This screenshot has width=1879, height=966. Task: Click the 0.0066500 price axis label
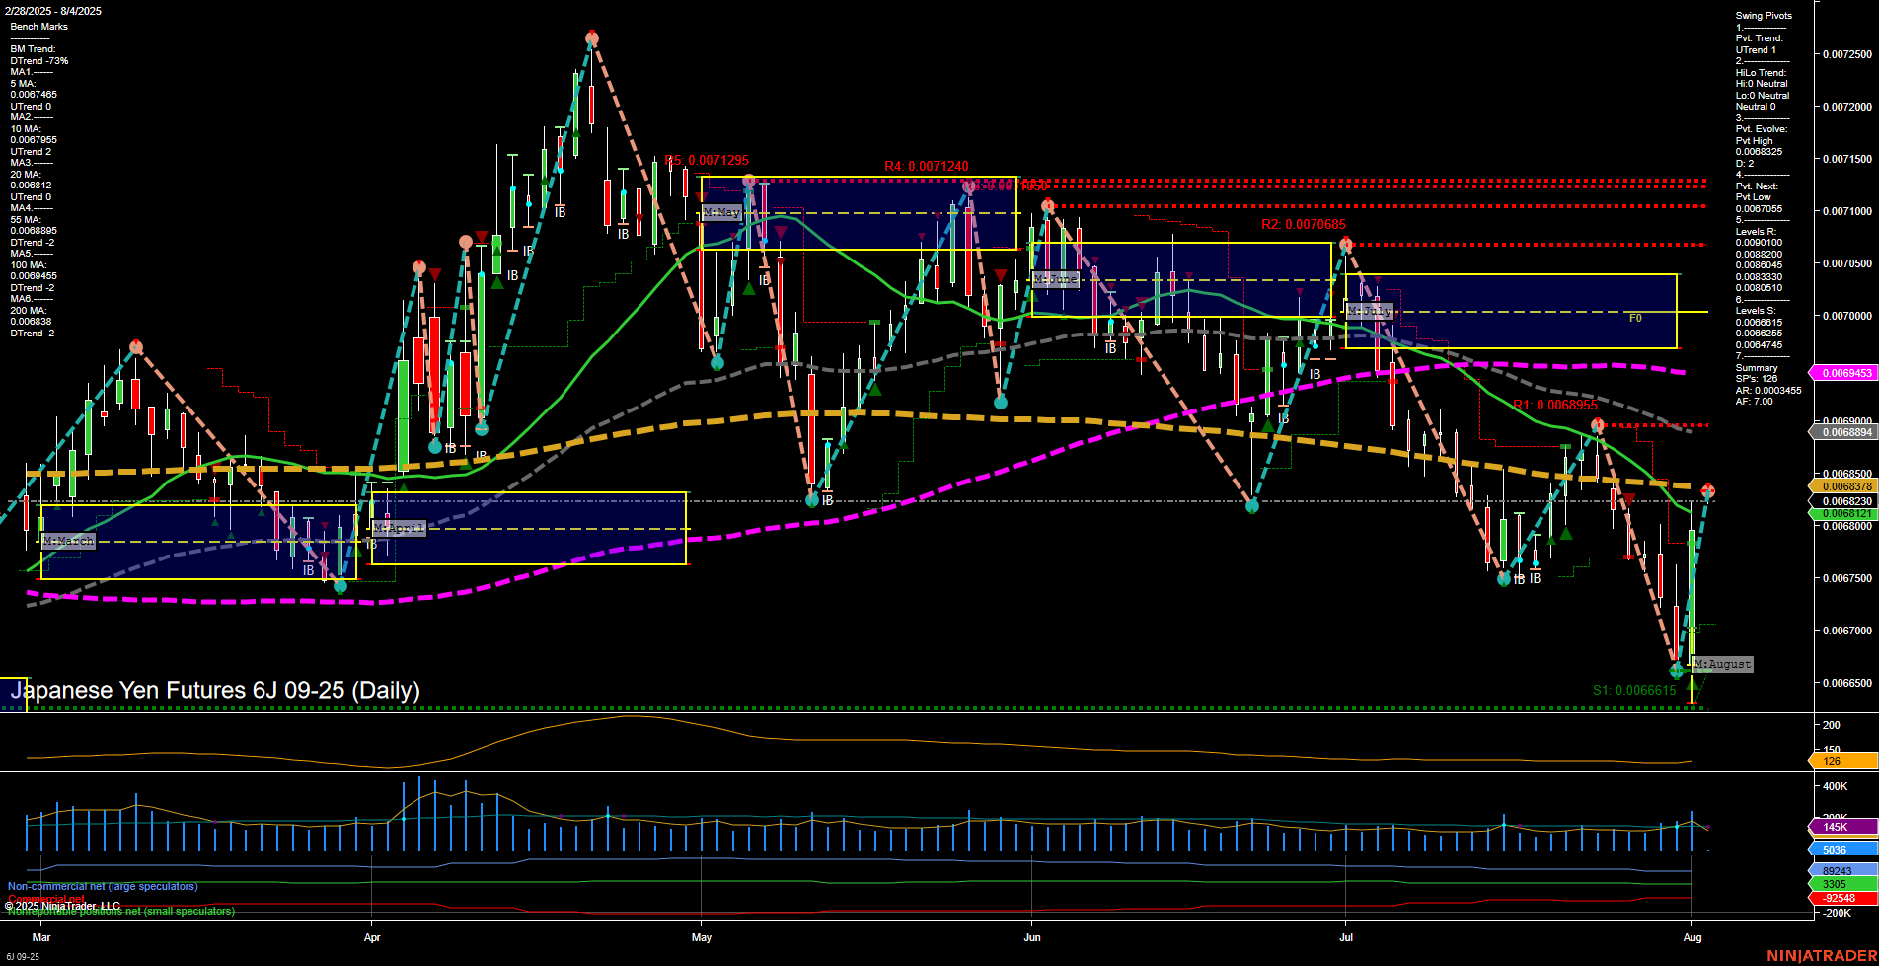[1846, 683]
